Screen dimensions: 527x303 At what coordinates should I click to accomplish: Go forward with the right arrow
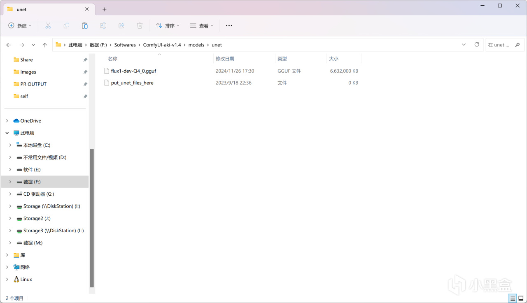tap(22, 45)
